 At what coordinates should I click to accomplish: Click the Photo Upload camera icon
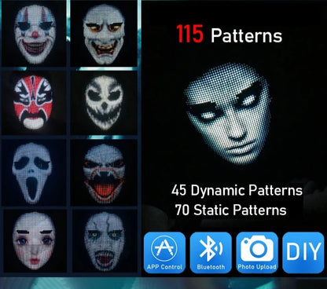pos(257,253)
